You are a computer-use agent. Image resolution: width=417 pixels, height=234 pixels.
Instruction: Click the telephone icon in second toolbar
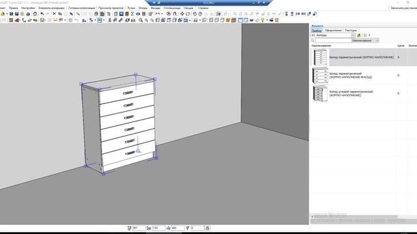point(23,20)
